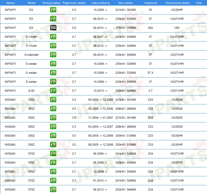Click petrol icon in 370Z 06.2013 row
Viewport: 207px width, 194px height.
(53, 190)
